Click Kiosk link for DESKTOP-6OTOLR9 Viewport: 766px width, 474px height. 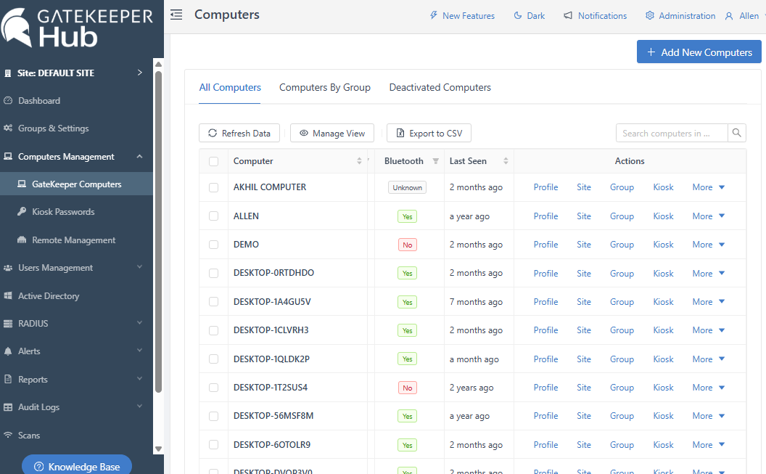663,445
